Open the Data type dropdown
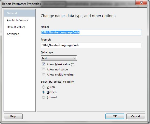The width and height of the screenshot is (150, 124). pyautogui.click(x=59, y=58)
